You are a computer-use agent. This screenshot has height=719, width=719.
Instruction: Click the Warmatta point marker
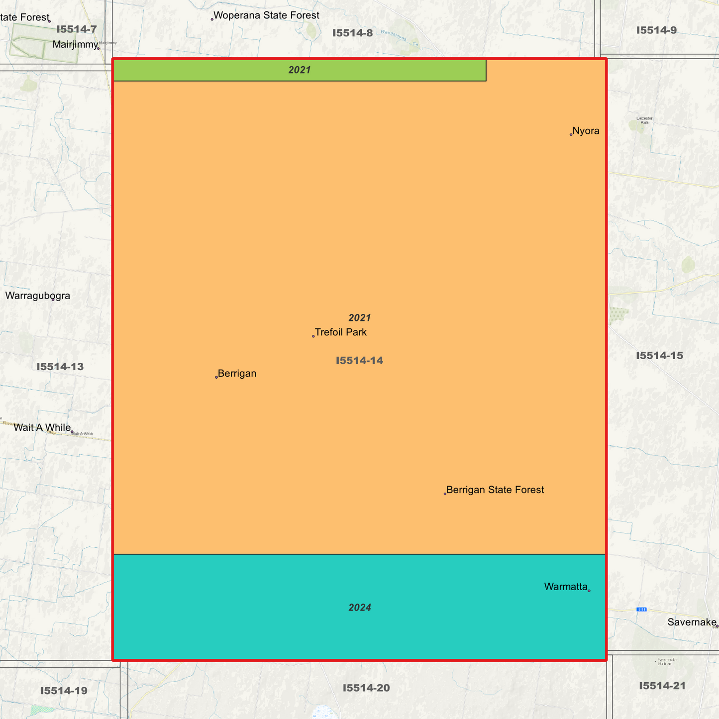[x=589, y=591]
